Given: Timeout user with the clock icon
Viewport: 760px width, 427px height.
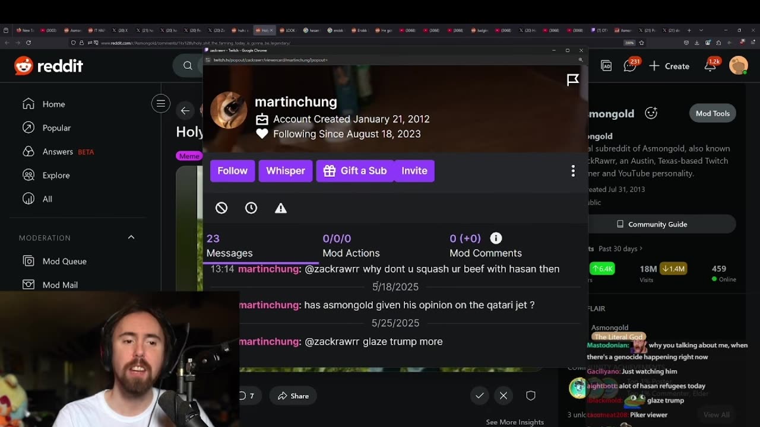Looking at the screenshot, I should pyautogui.click(x=251, y=208).
